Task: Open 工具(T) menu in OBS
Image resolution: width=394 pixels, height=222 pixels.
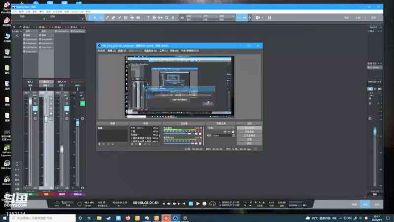Action: [164, 51]
